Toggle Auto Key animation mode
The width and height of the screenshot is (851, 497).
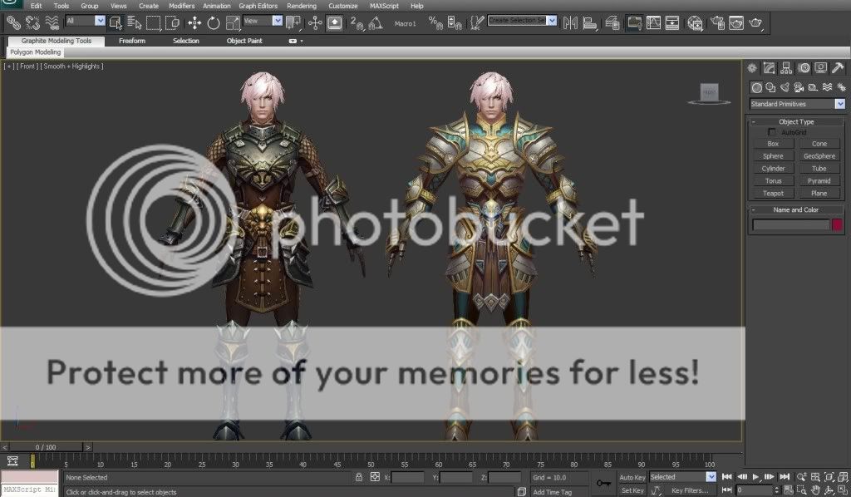[x=632, y=477]
